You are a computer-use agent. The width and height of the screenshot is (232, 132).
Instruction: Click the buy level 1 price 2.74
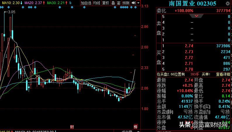click(189, 46)
